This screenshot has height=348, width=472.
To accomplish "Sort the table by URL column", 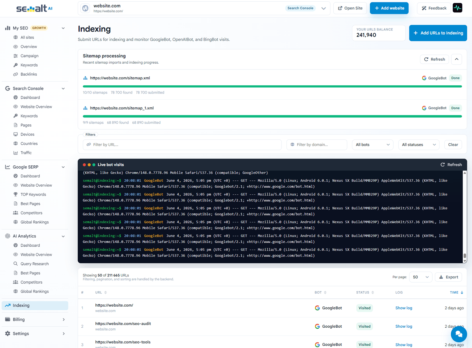I will [101, 293].
